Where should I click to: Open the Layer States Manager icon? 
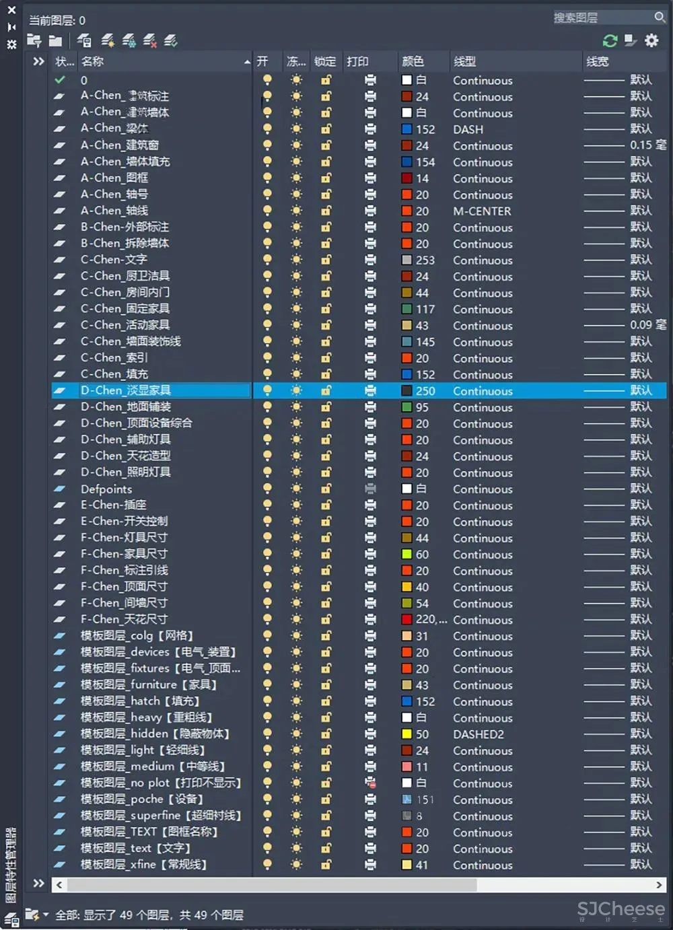tap(84, 41)
